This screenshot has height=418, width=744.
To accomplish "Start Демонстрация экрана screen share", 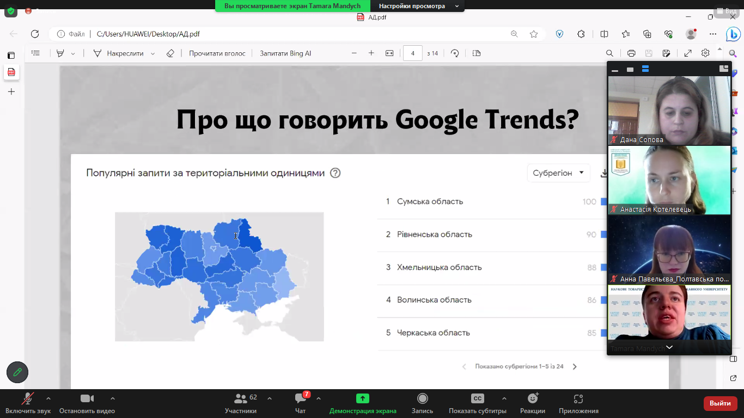I will pyautogui.click(x=363, y=403).
